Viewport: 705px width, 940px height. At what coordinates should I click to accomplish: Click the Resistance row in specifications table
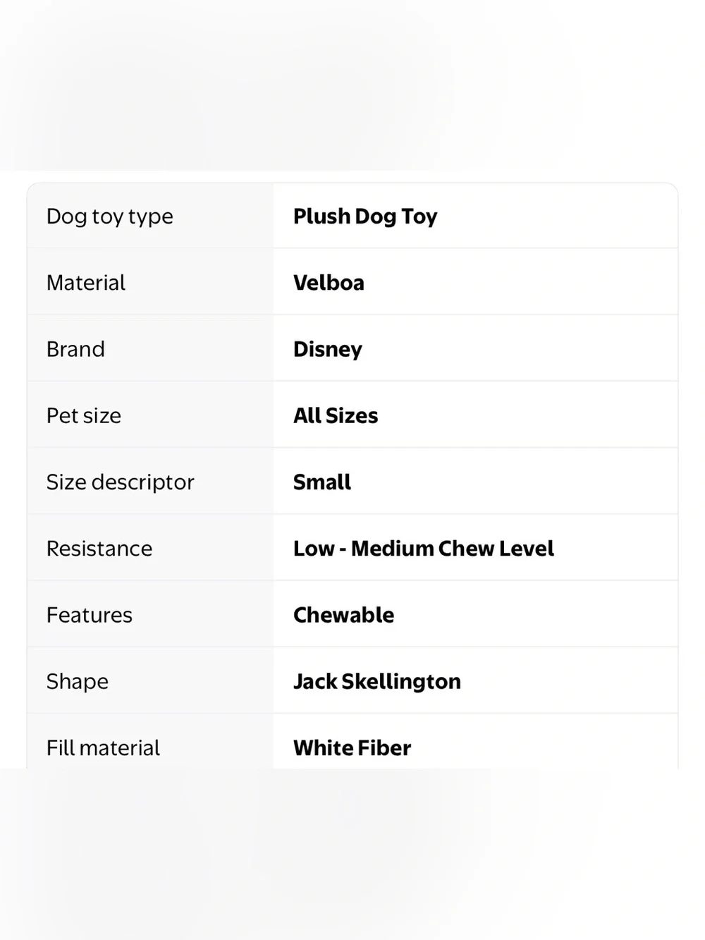[352, 549]
